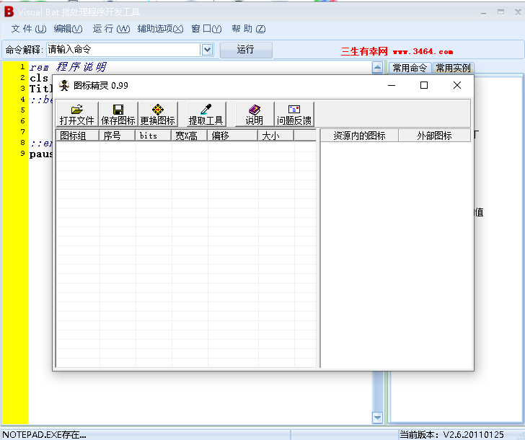Open the 文件(U) menu
This screenshot has width=525, height=440.
[x=28, y=29]
